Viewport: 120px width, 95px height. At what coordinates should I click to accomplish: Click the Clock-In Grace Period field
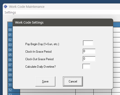pos(89,51)
